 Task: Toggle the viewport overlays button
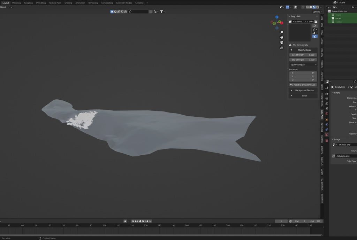click(x=295, y=7)
